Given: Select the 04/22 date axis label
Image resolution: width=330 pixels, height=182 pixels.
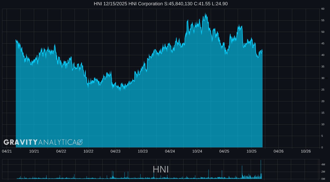Looking at the screenshot, I should click(61, 151).
